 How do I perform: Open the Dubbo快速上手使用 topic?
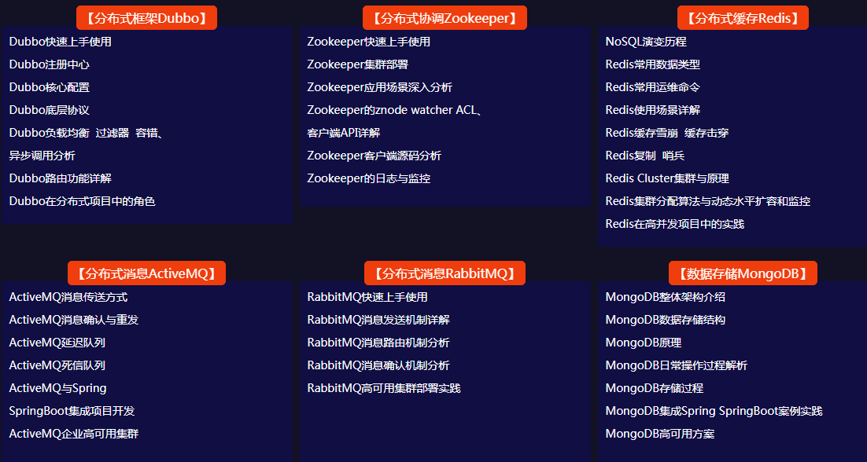coord(61,42)
